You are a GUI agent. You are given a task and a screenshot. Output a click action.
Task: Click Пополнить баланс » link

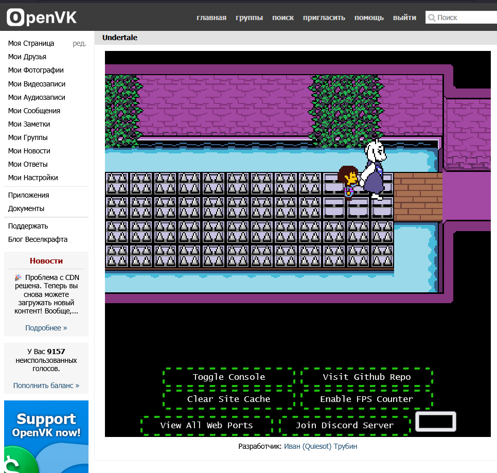46,386
